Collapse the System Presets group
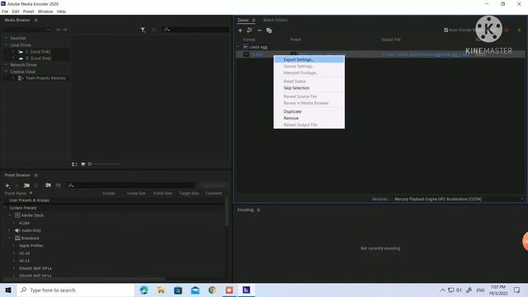The image size is (528, 297). 5,208
